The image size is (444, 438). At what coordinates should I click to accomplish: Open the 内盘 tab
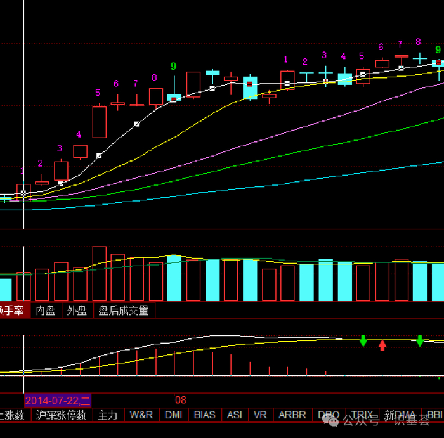(x=46, y=311)
